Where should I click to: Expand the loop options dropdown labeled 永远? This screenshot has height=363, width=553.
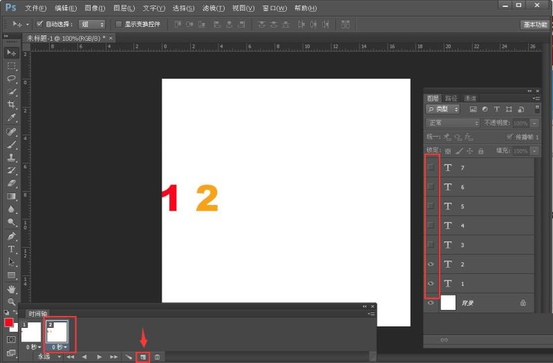coord(49,357)
